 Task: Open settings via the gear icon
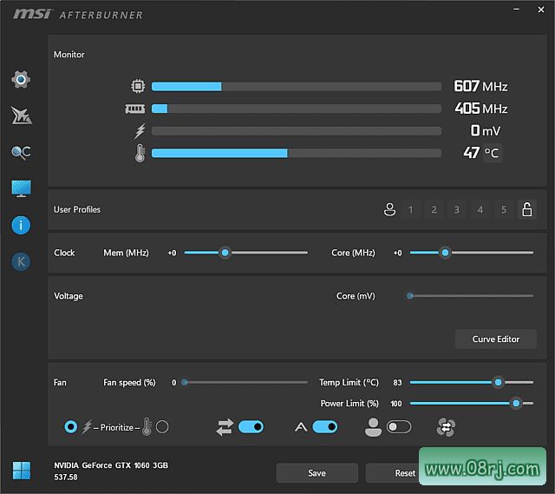pyautogui.click(x=21, y=80)
